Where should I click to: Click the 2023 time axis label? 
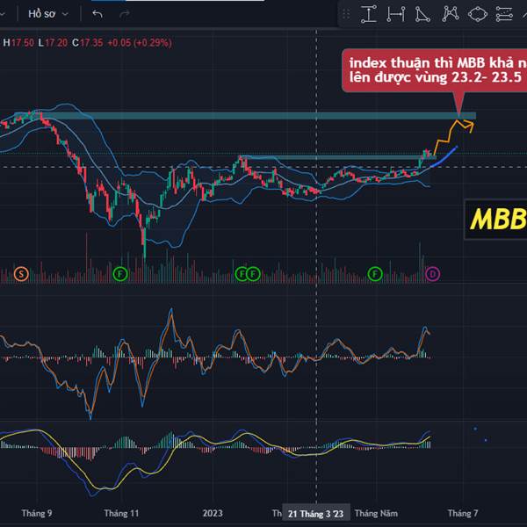coord(213,513)
